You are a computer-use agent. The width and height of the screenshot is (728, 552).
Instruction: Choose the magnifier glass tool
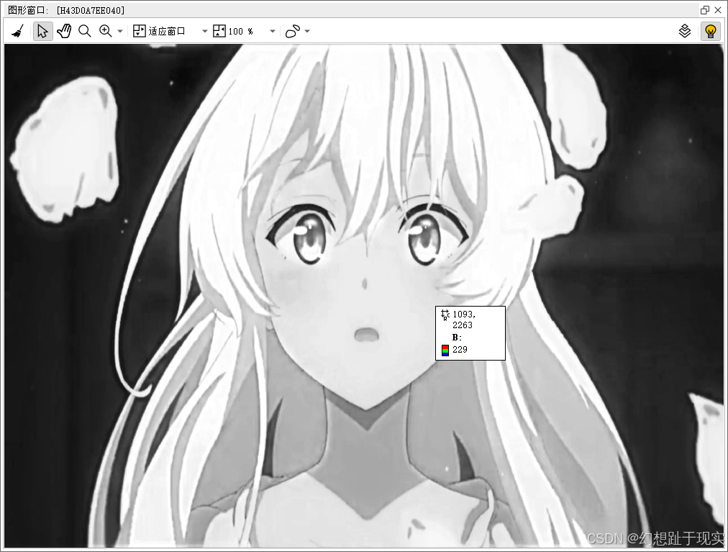pos(84,31)
